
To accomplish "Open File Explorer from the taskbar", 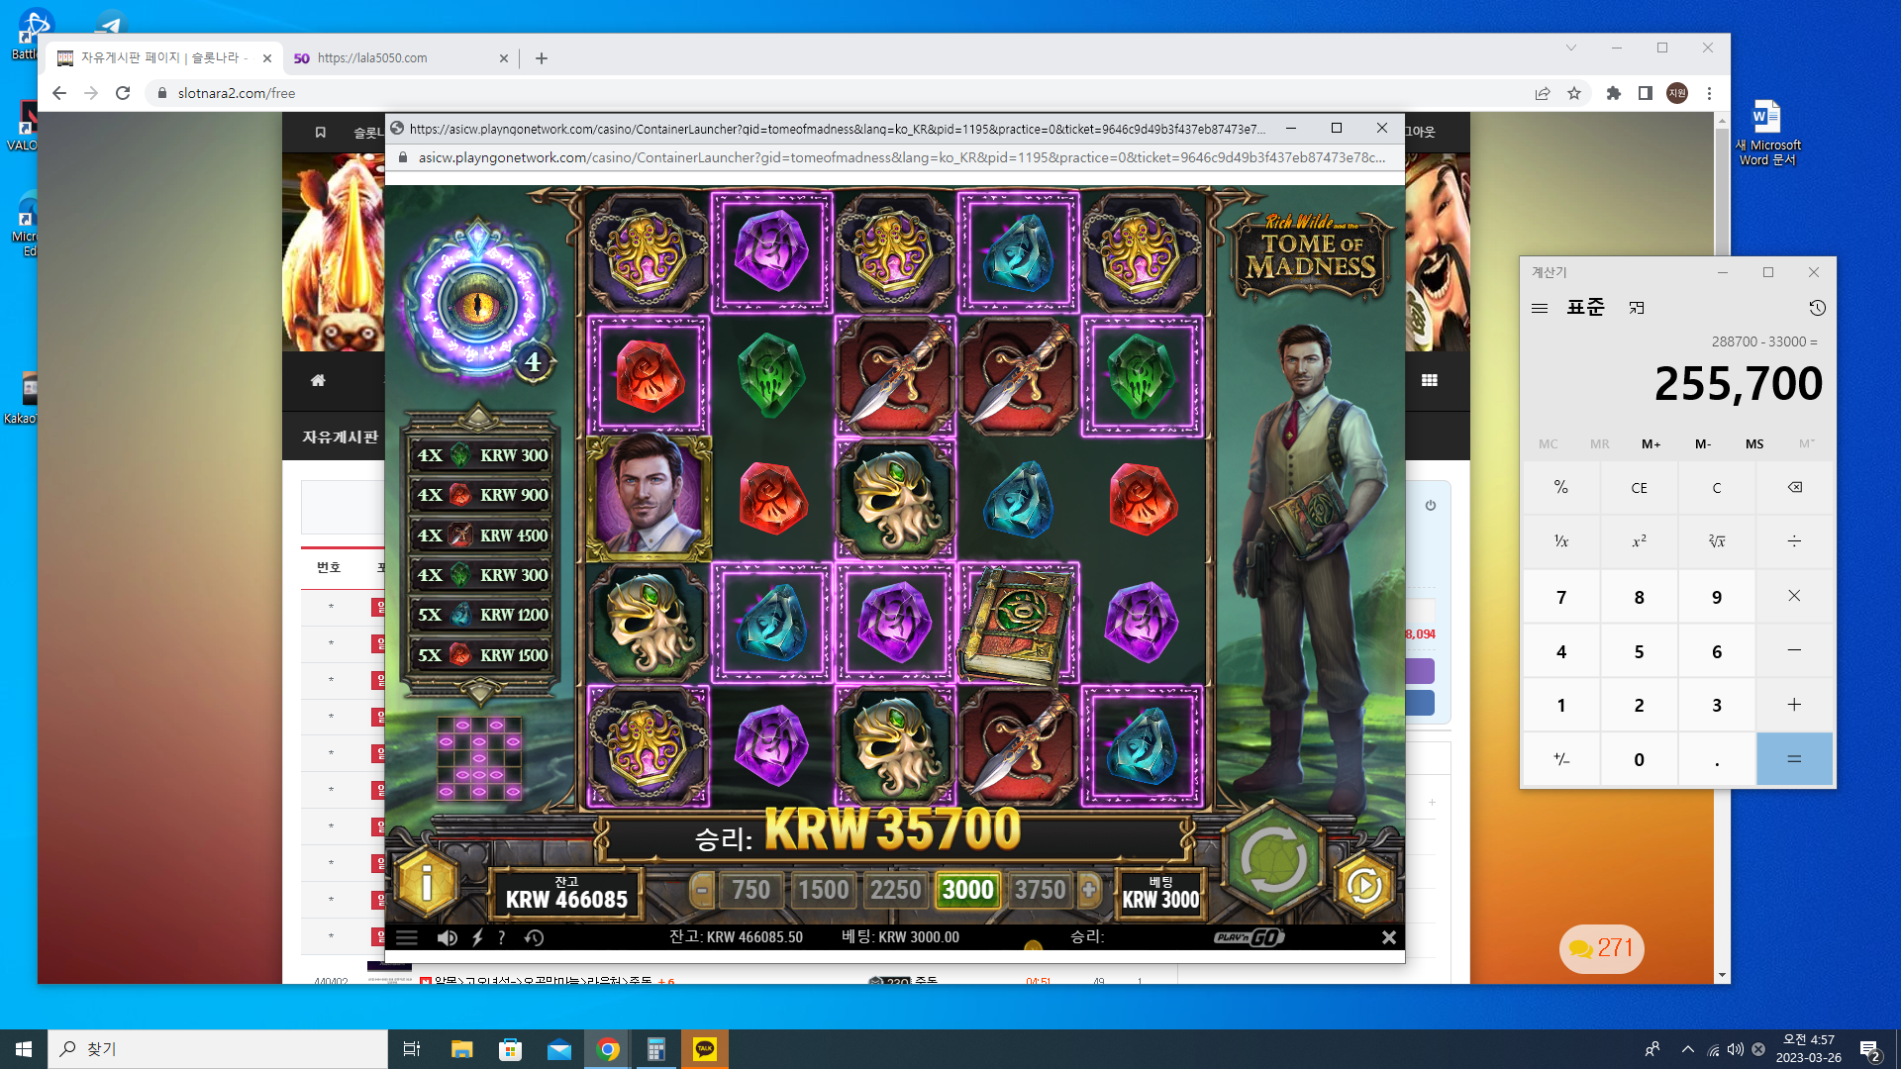I will click(461, 1049).
